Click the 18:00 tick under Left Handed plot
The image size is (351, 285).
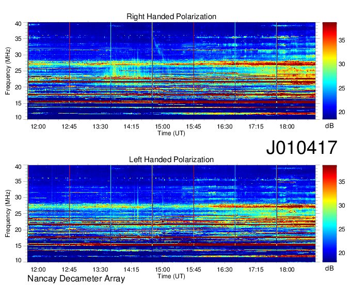pos(287,270)
